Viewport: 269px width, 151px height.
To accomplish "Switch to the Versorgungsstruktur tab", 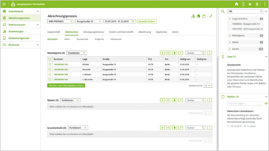I will pyautogui.click(x=93, y=32).
